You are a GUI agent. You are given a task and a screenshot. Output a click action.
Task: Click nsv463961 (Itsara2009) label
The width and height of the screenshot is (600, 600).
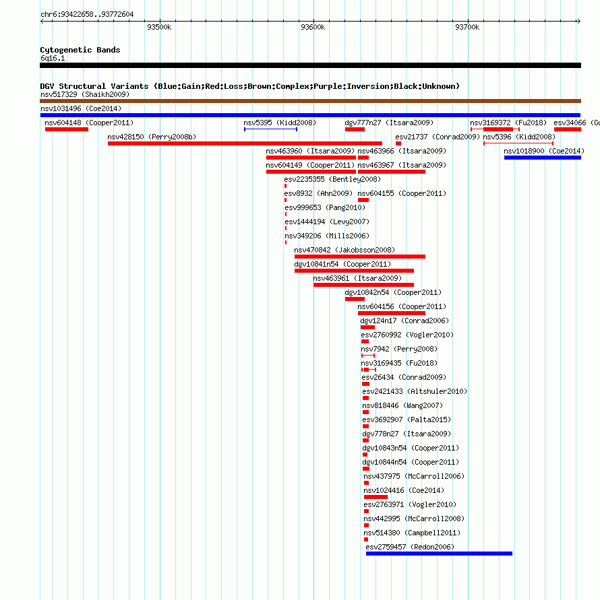point(357,279)
